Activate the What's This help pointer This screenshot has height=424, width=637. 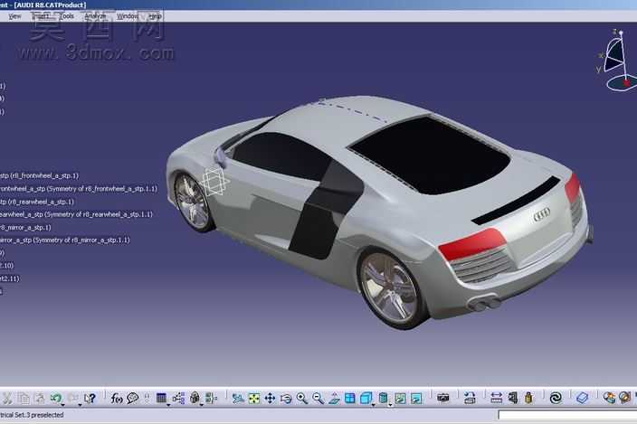tap(90, 398)
